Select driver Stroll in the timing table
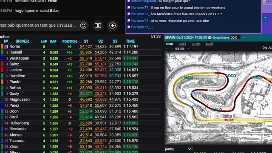The width and height of the screenshot is (272, 153). 14,117
